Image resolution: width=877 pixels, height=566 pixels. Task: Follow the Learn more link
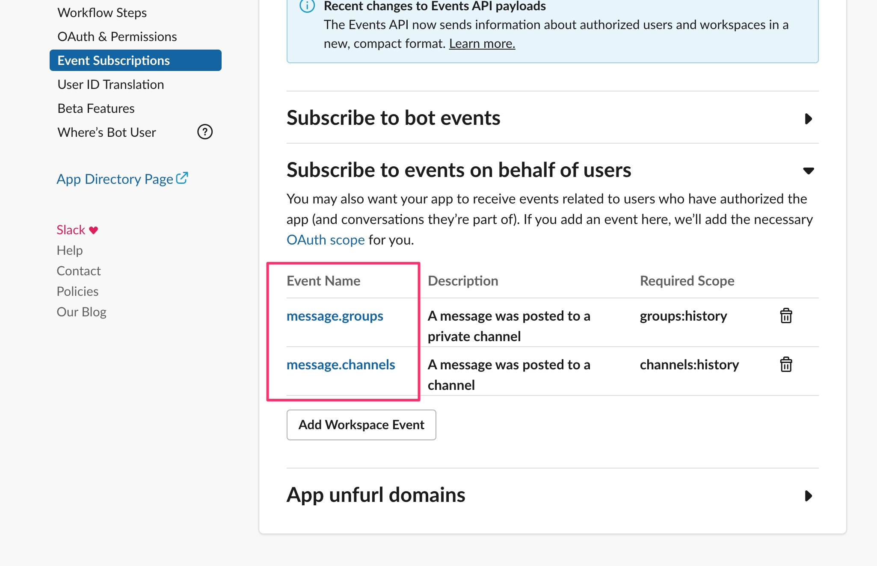tap(482, 44)
